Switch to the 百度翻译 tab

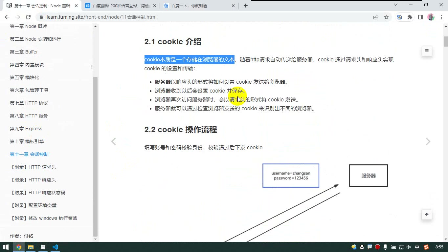121,6
